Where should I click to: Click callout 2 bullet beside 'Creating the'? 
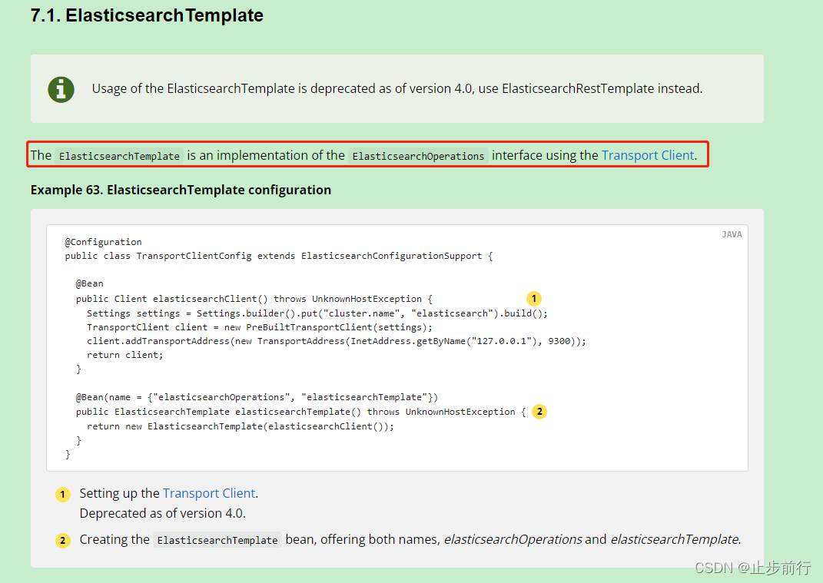tap(63, 541)
